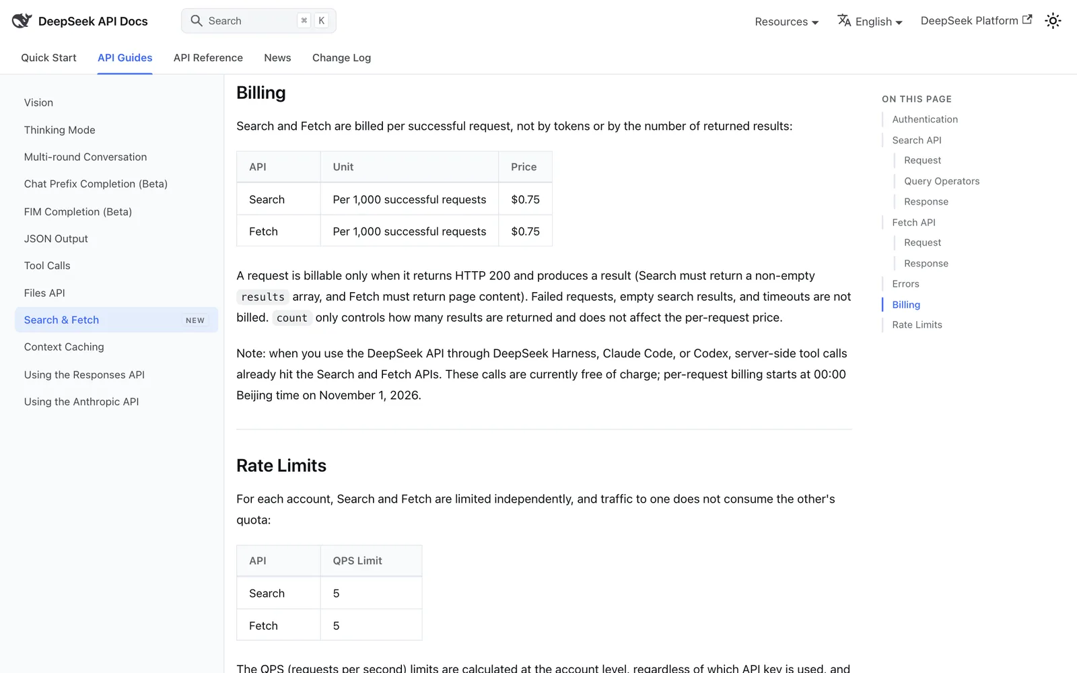Click the Rate Limits section heading
Screen dimensions: 1077x673
(281, 466)
